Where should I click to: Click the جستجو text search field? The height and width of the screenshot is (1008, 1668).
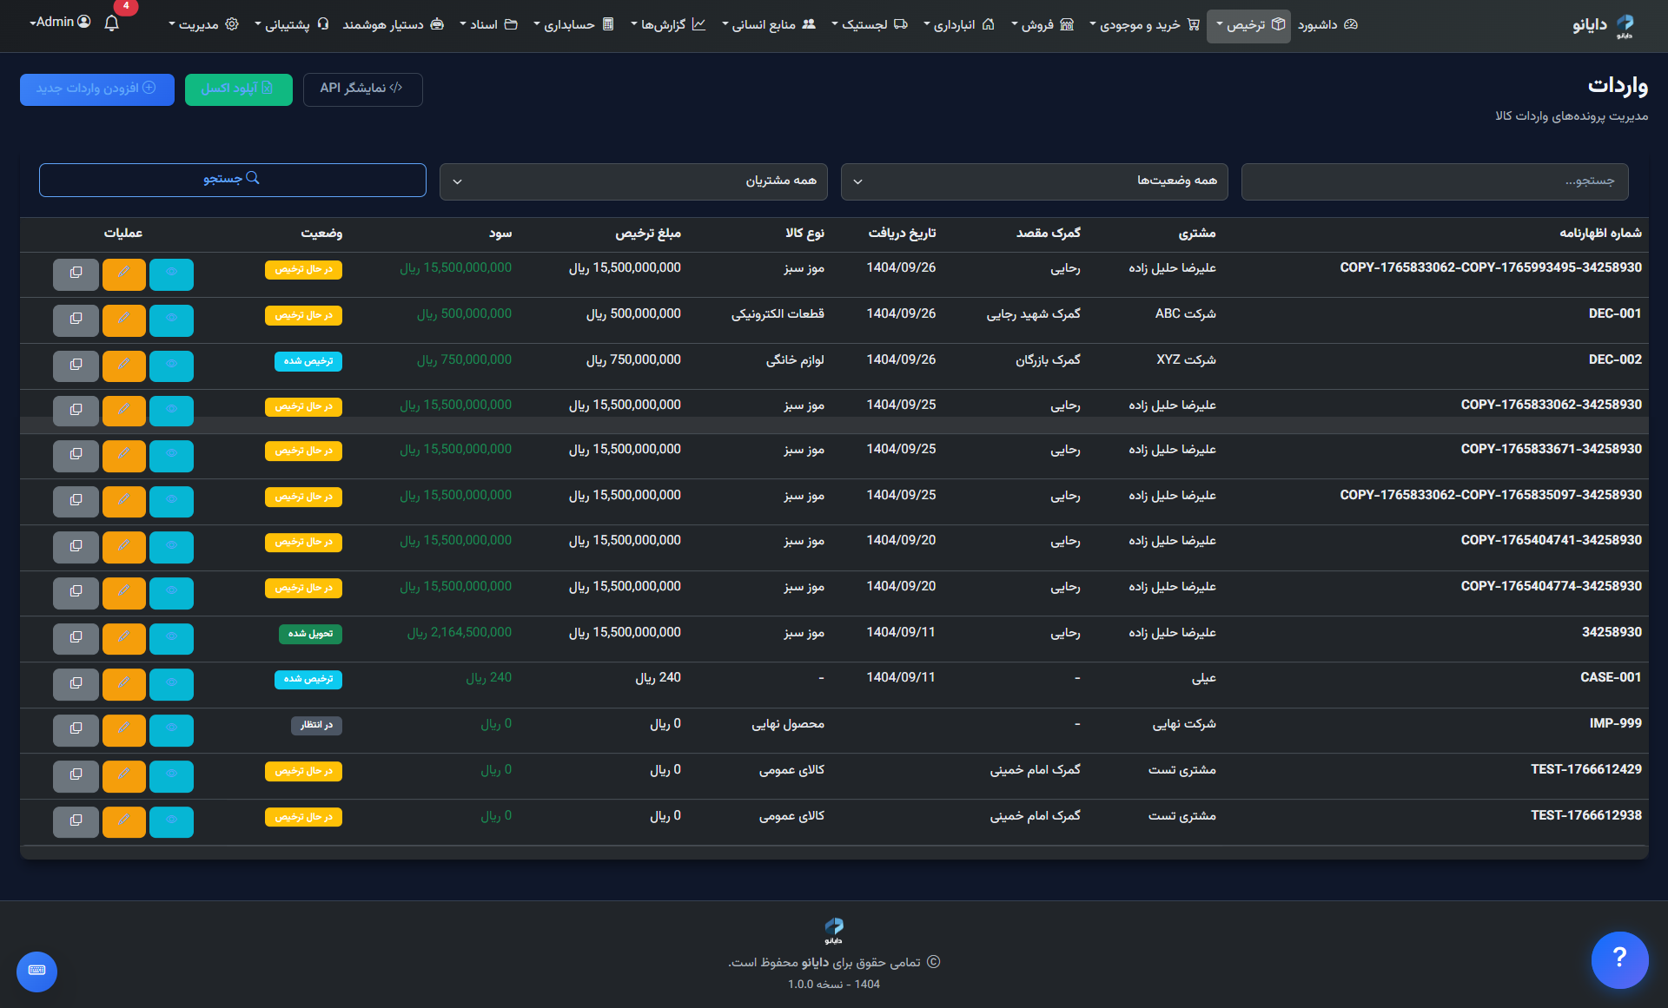1434,181
